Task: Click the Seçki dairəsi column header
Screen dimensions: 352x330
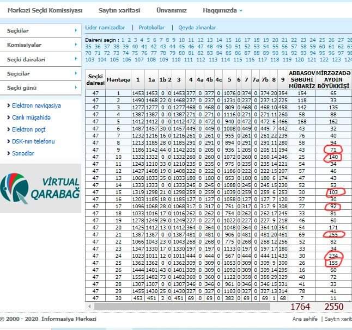Action: click(x=95, y=79)
